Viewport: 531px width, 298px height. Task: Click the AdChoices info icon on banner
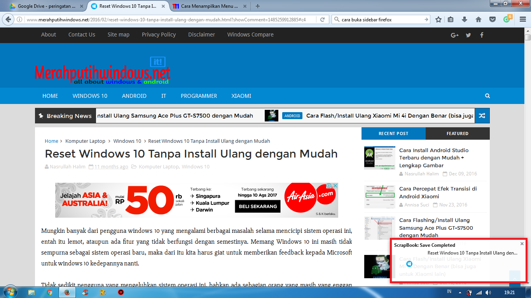click(x=328, y=186)
